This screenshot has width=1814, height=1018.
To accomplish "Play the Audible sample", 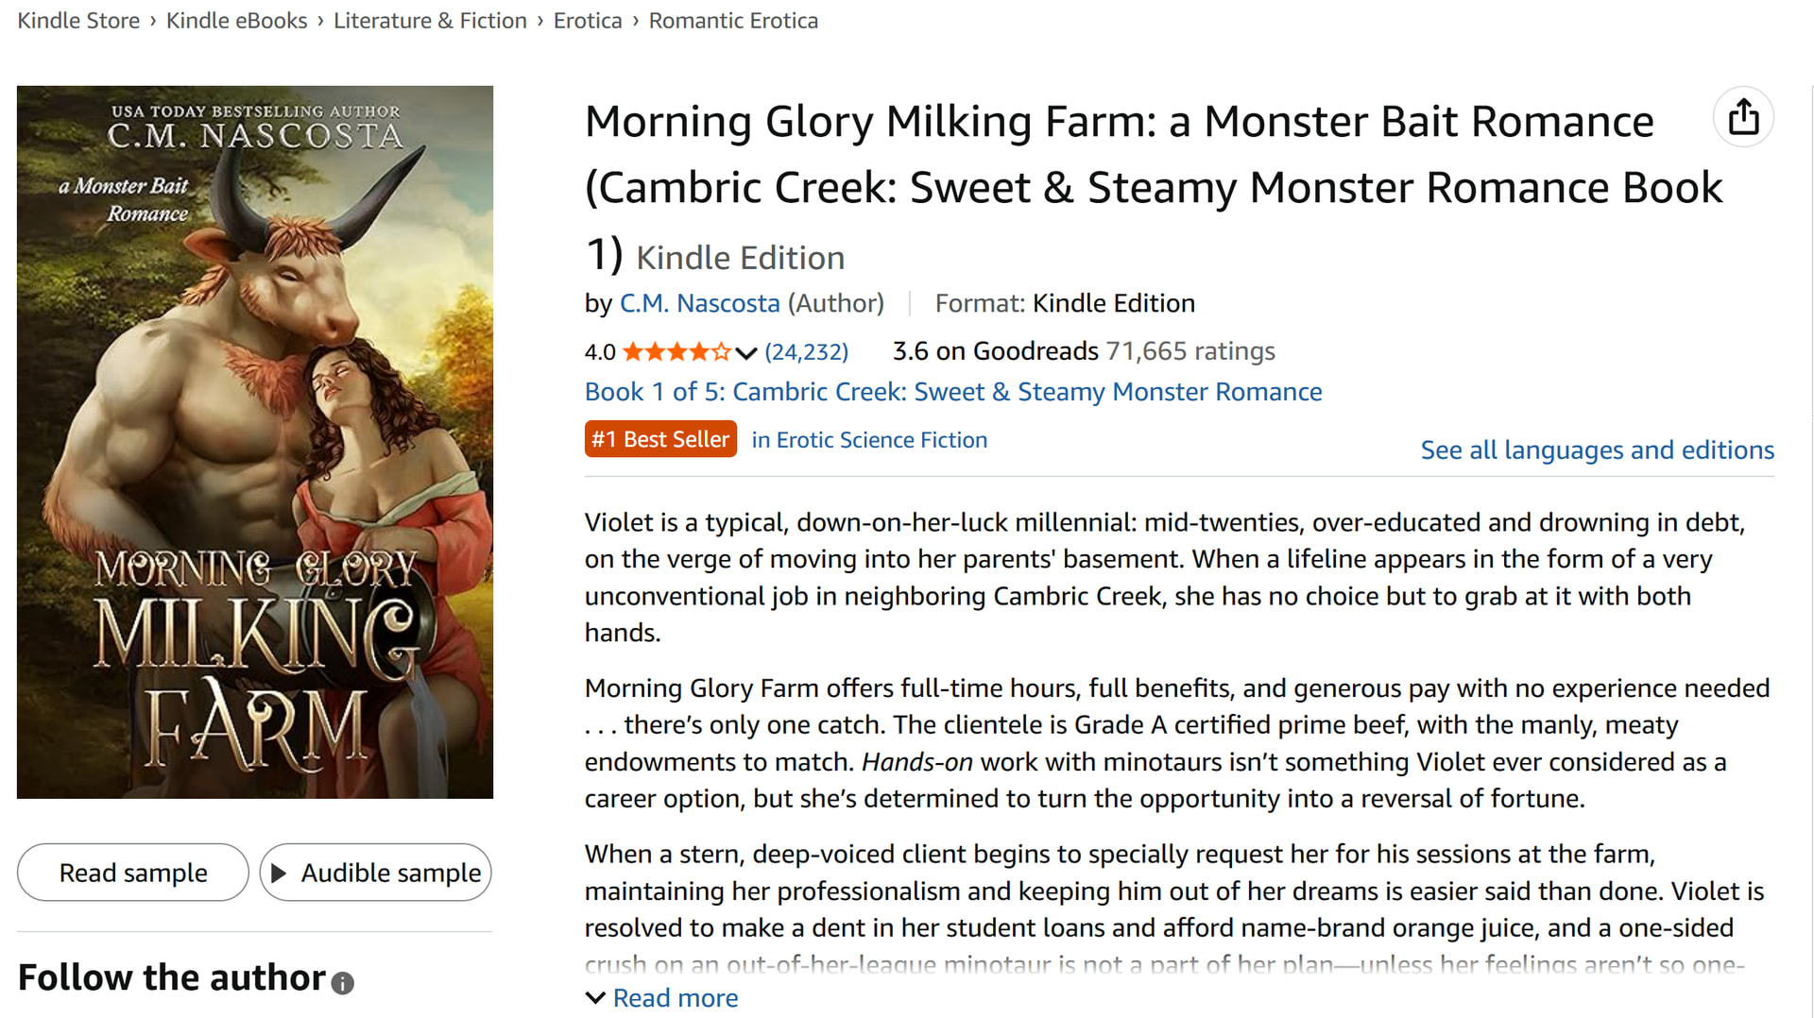I will pos(376,873).
